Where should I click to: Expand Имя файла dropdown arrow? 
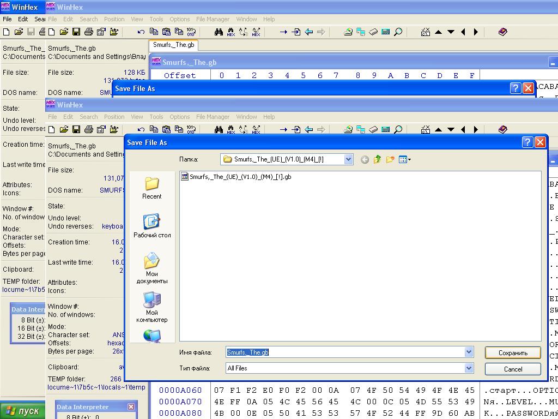(x=469, y=352)
